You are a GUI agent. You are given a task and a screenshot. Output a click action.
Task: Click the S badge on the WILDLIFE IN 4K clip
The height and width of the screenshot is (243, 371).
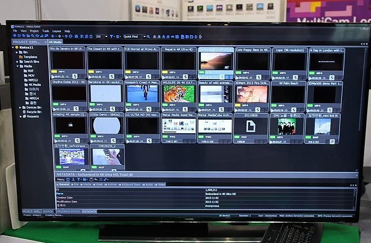[185, 109]
